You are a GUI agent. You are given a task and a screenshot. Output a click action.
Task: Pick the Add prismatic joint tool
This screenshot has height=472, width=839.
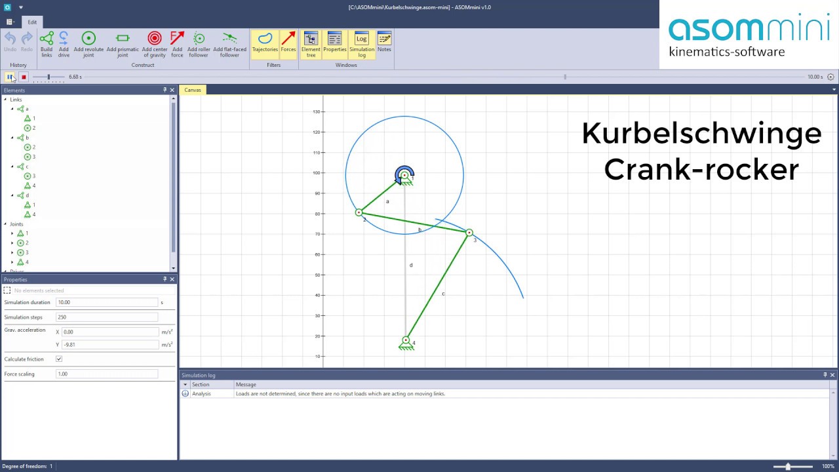click(123, 45)
